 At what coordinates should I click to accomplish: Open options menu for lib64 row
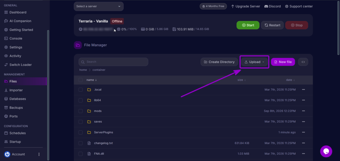click(303, 100)
